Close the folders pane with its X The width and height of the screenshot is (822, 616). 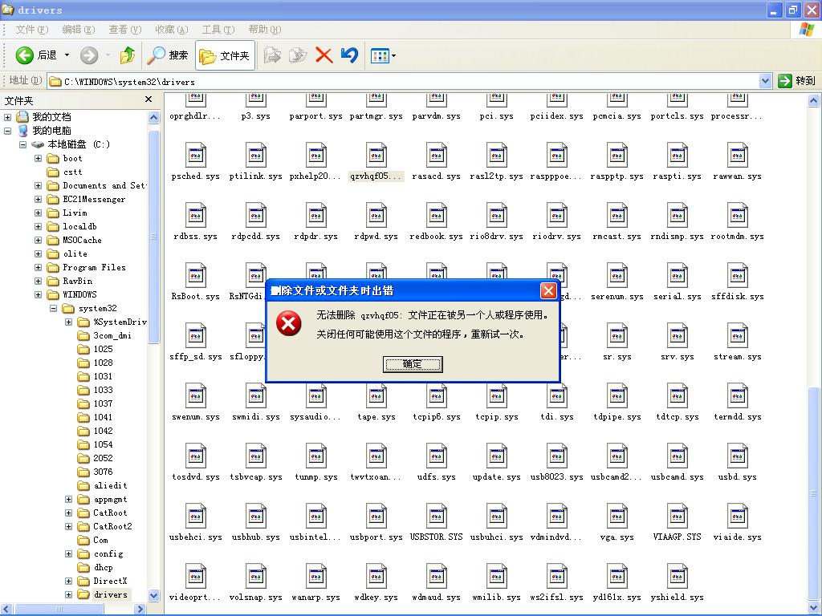[149, 99]
